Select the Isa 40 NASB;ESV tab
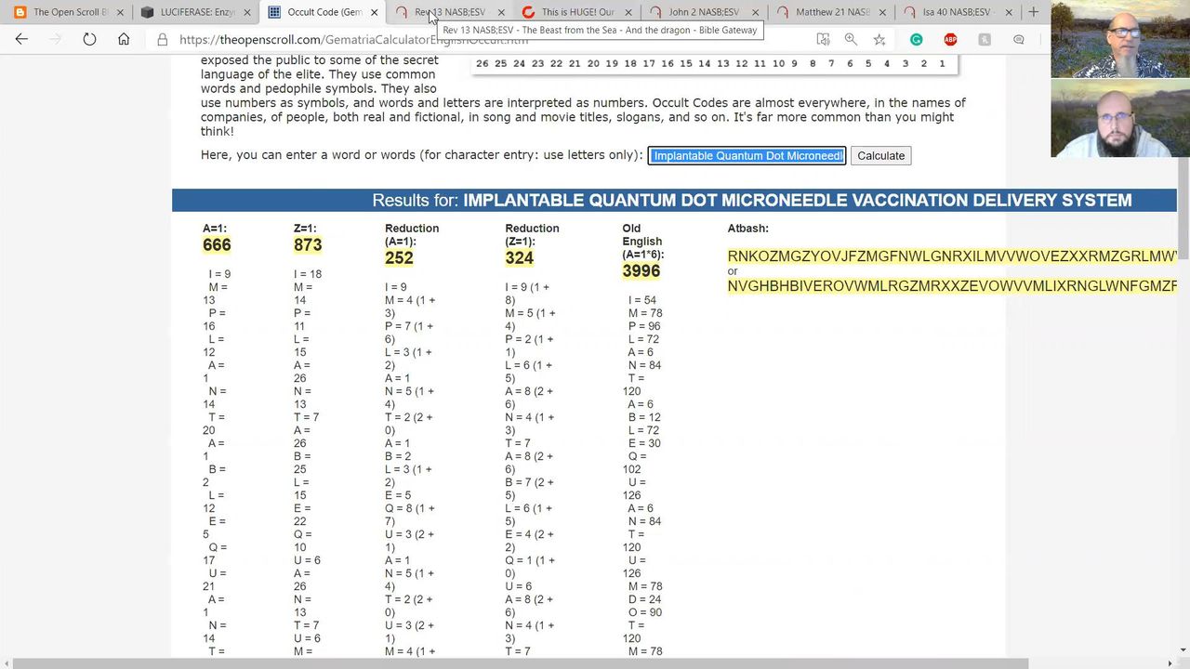The image size is (1190, 669). [956, 12]
